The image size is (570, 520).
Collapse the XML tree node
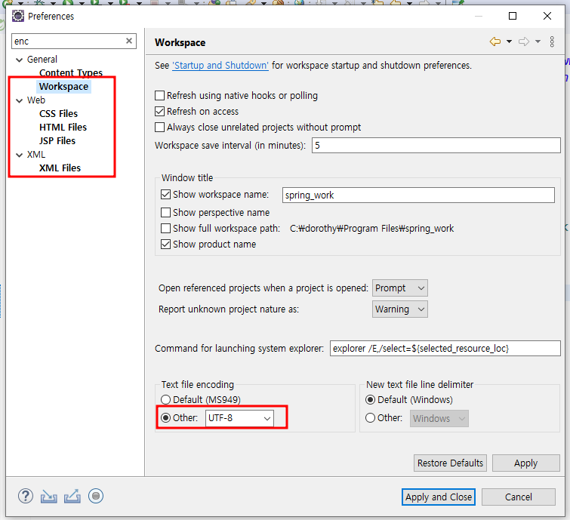(20, 155)
